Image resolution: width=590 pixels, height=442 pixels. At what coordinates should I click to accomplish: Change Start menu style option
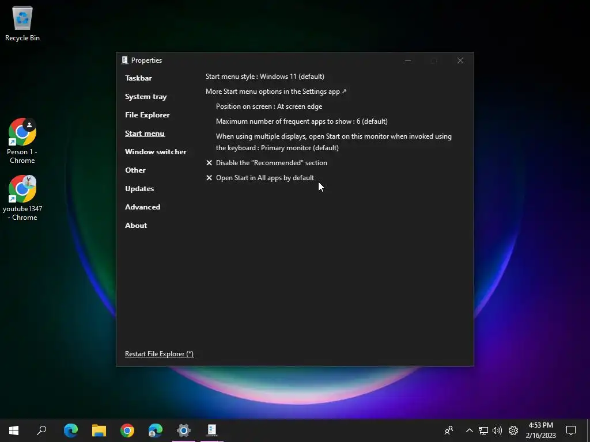(x=264, y=77)
